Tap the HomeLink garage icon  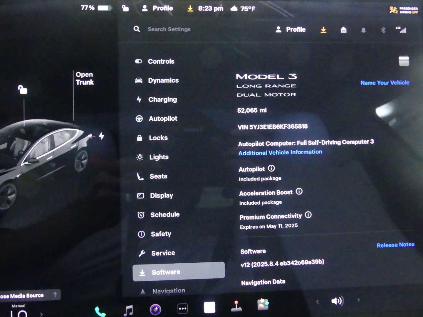(343, 30)
